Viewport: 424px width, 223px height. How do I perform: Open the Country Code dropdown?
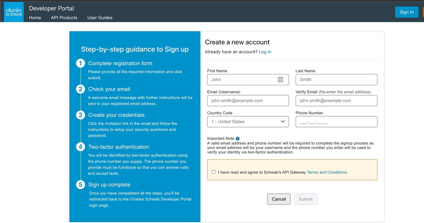(248, 122)
